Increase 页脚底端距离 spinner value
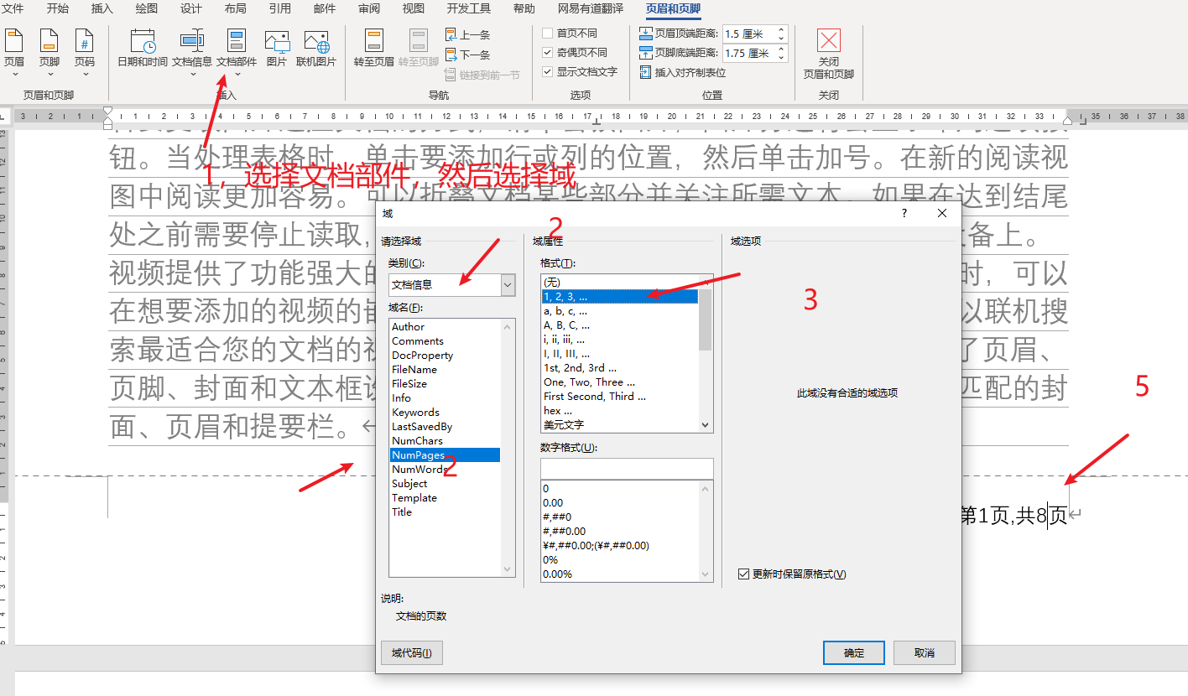The height and width of the screenshot is (696, 1188). coord(782,49)
